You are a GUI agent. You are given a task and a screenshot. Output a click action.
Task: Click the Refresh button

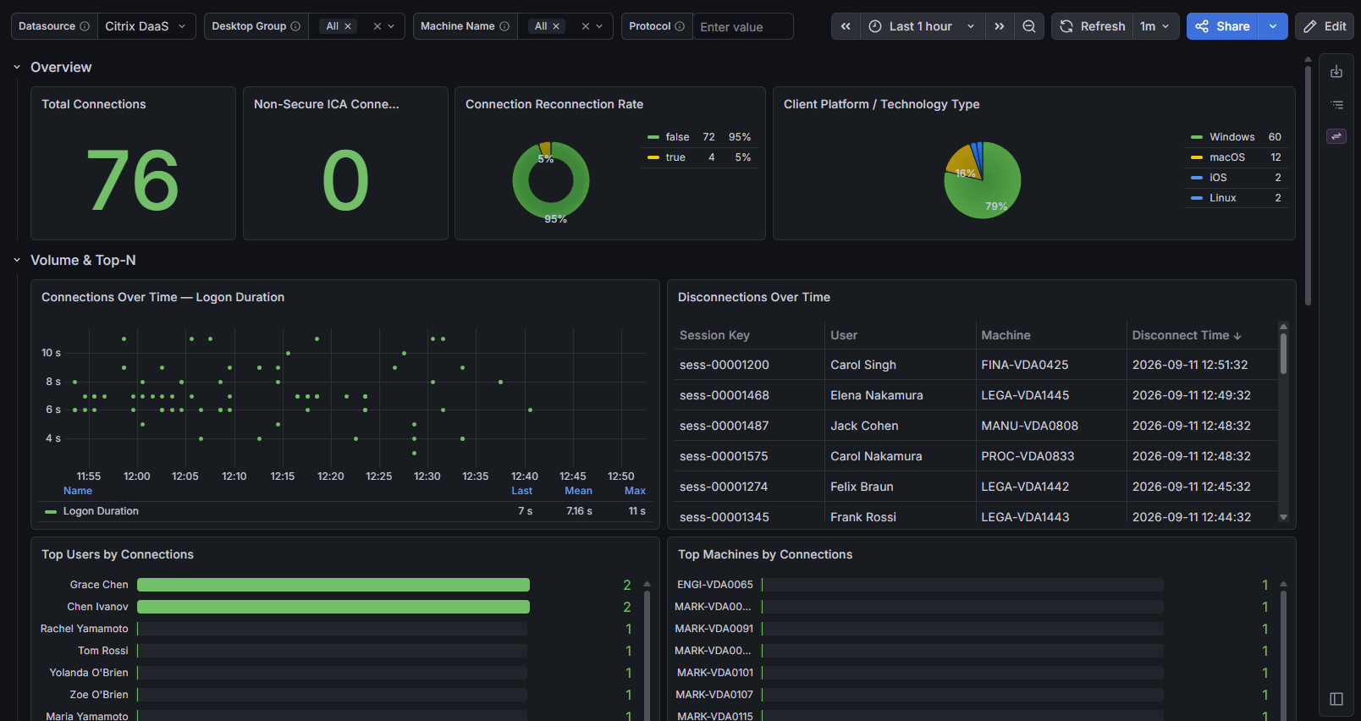[x=1093, y=26]
